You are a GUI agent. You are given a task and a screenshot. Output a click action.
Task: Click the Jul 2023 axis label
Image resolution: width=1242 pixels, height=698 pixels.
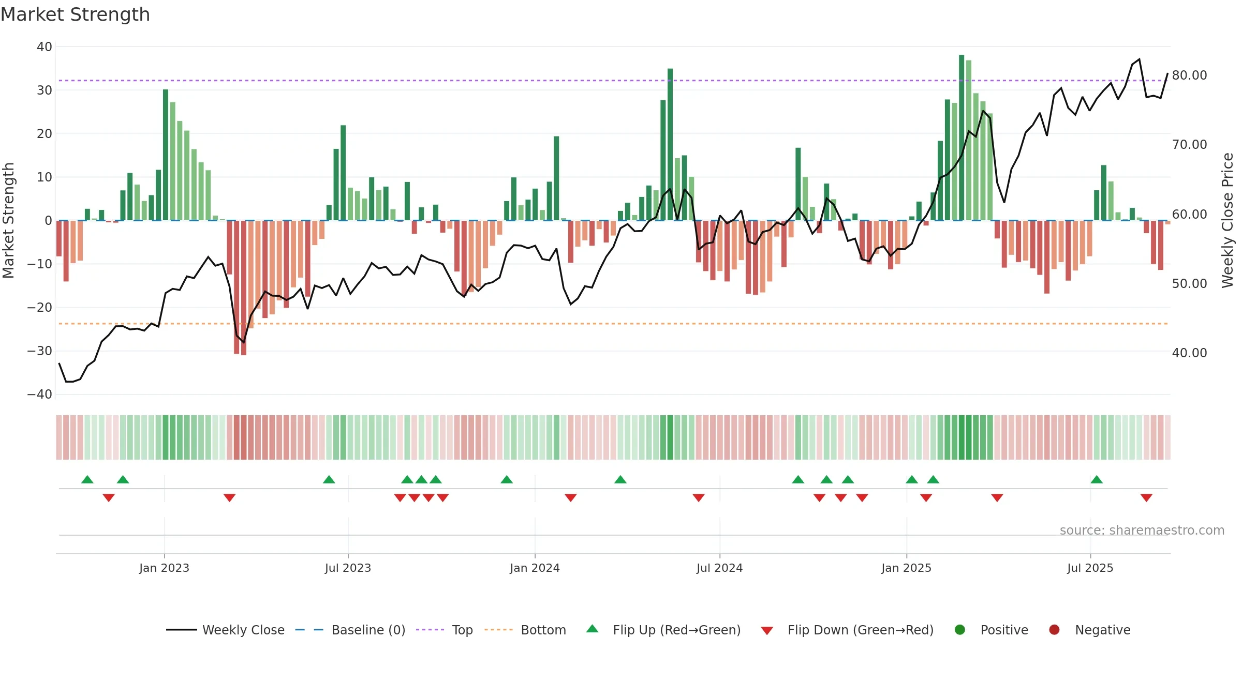pos(348,568)
